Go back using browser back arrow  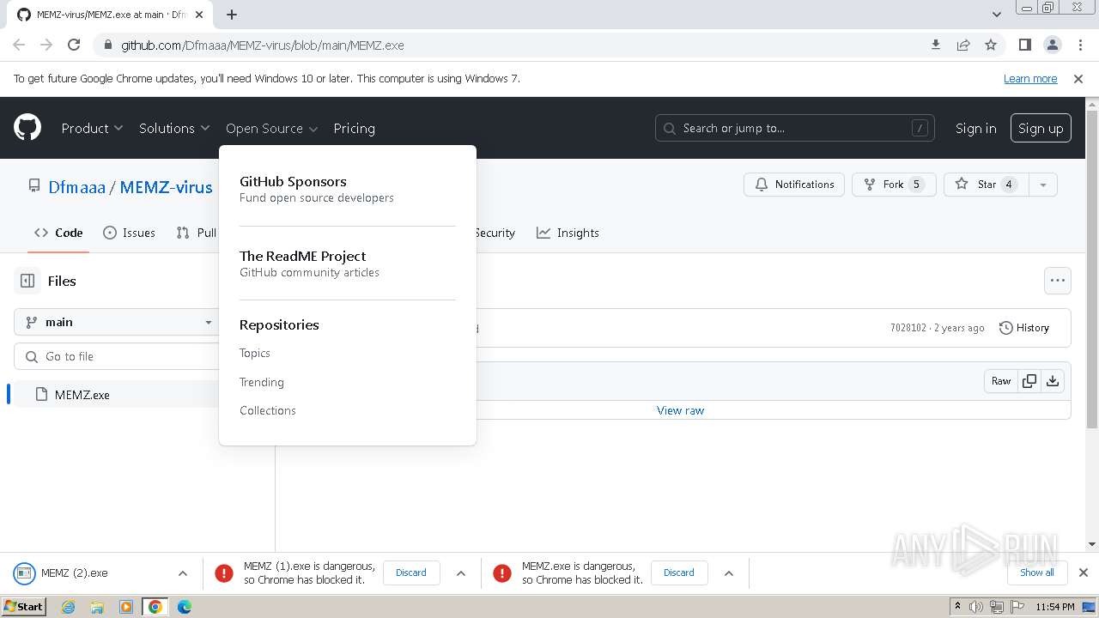19,45
